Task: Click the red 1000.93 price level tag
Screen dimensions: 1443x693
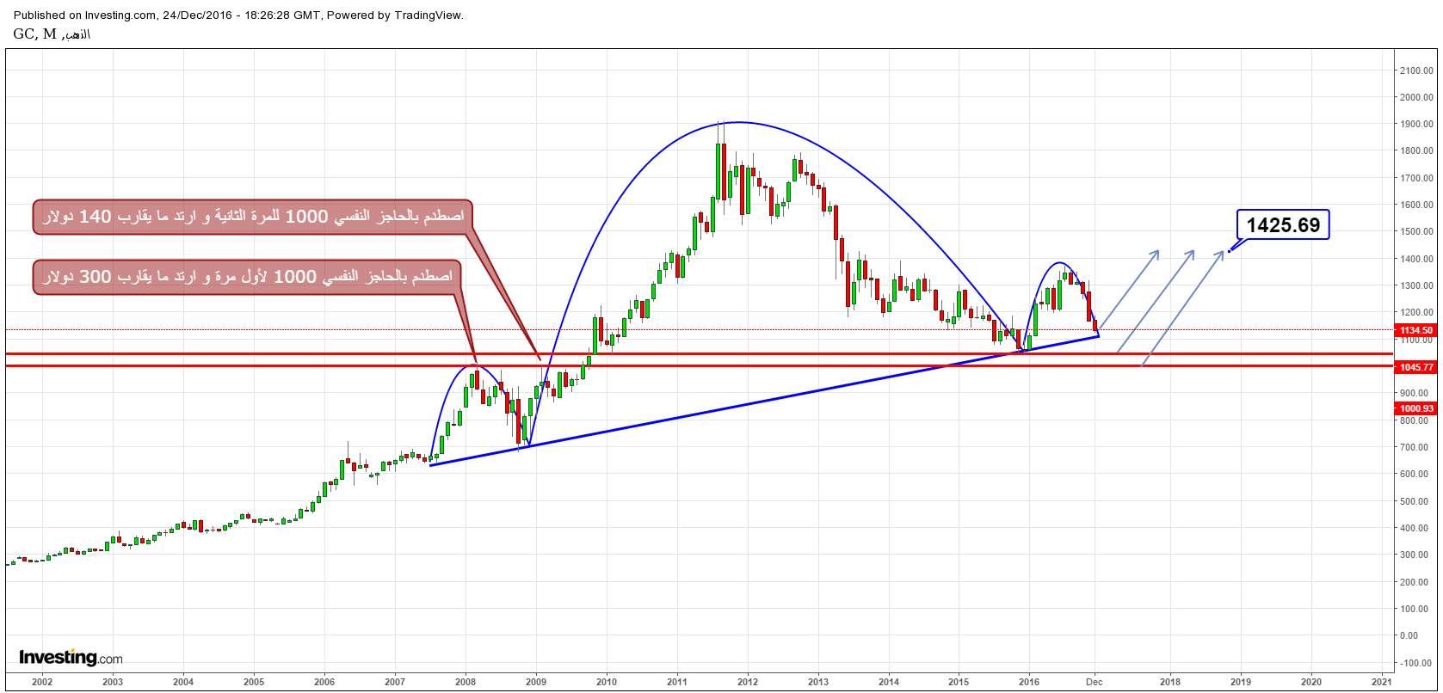Action: [1416, 408]
